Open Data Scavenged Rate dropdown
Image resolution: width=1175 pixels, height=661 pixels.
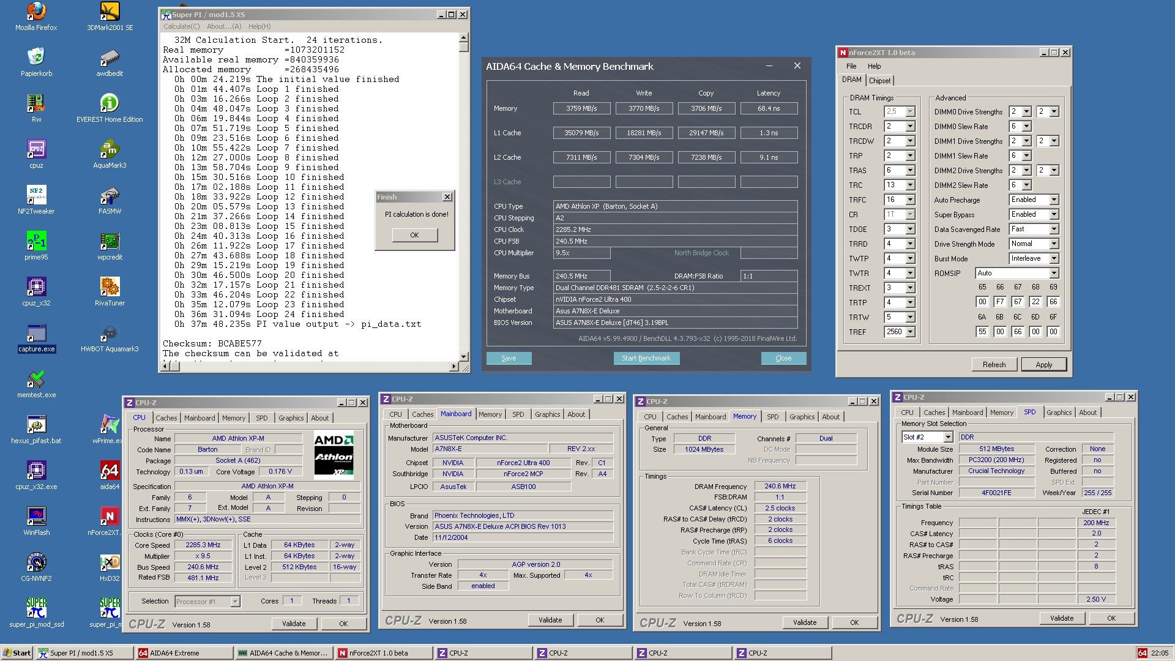click(x=1054, y=229)
